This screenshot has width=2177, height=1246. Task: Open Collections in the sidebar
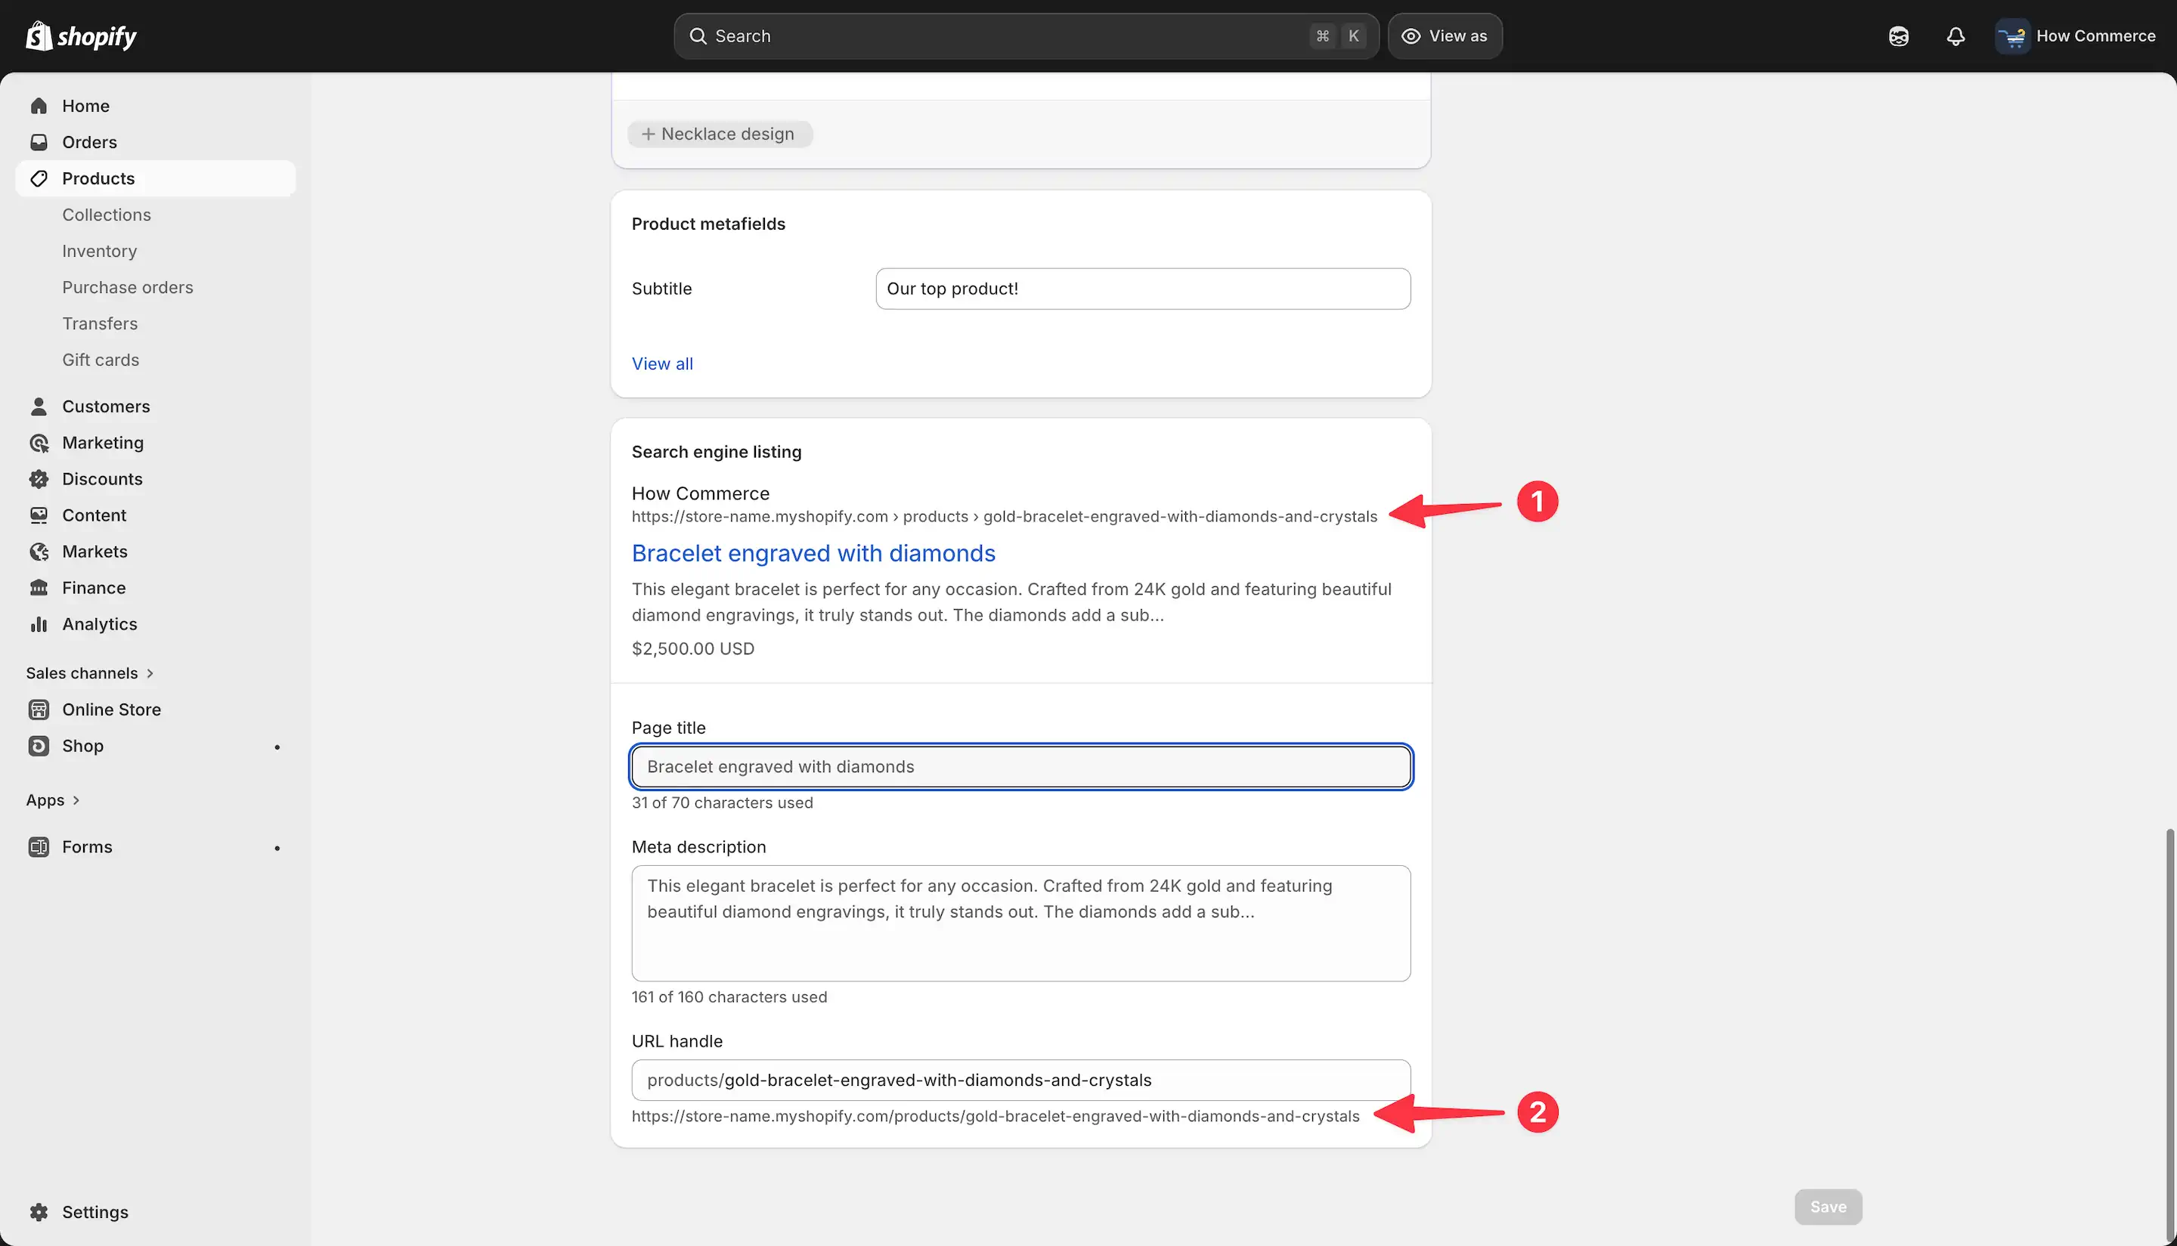[x=106, y=215]
